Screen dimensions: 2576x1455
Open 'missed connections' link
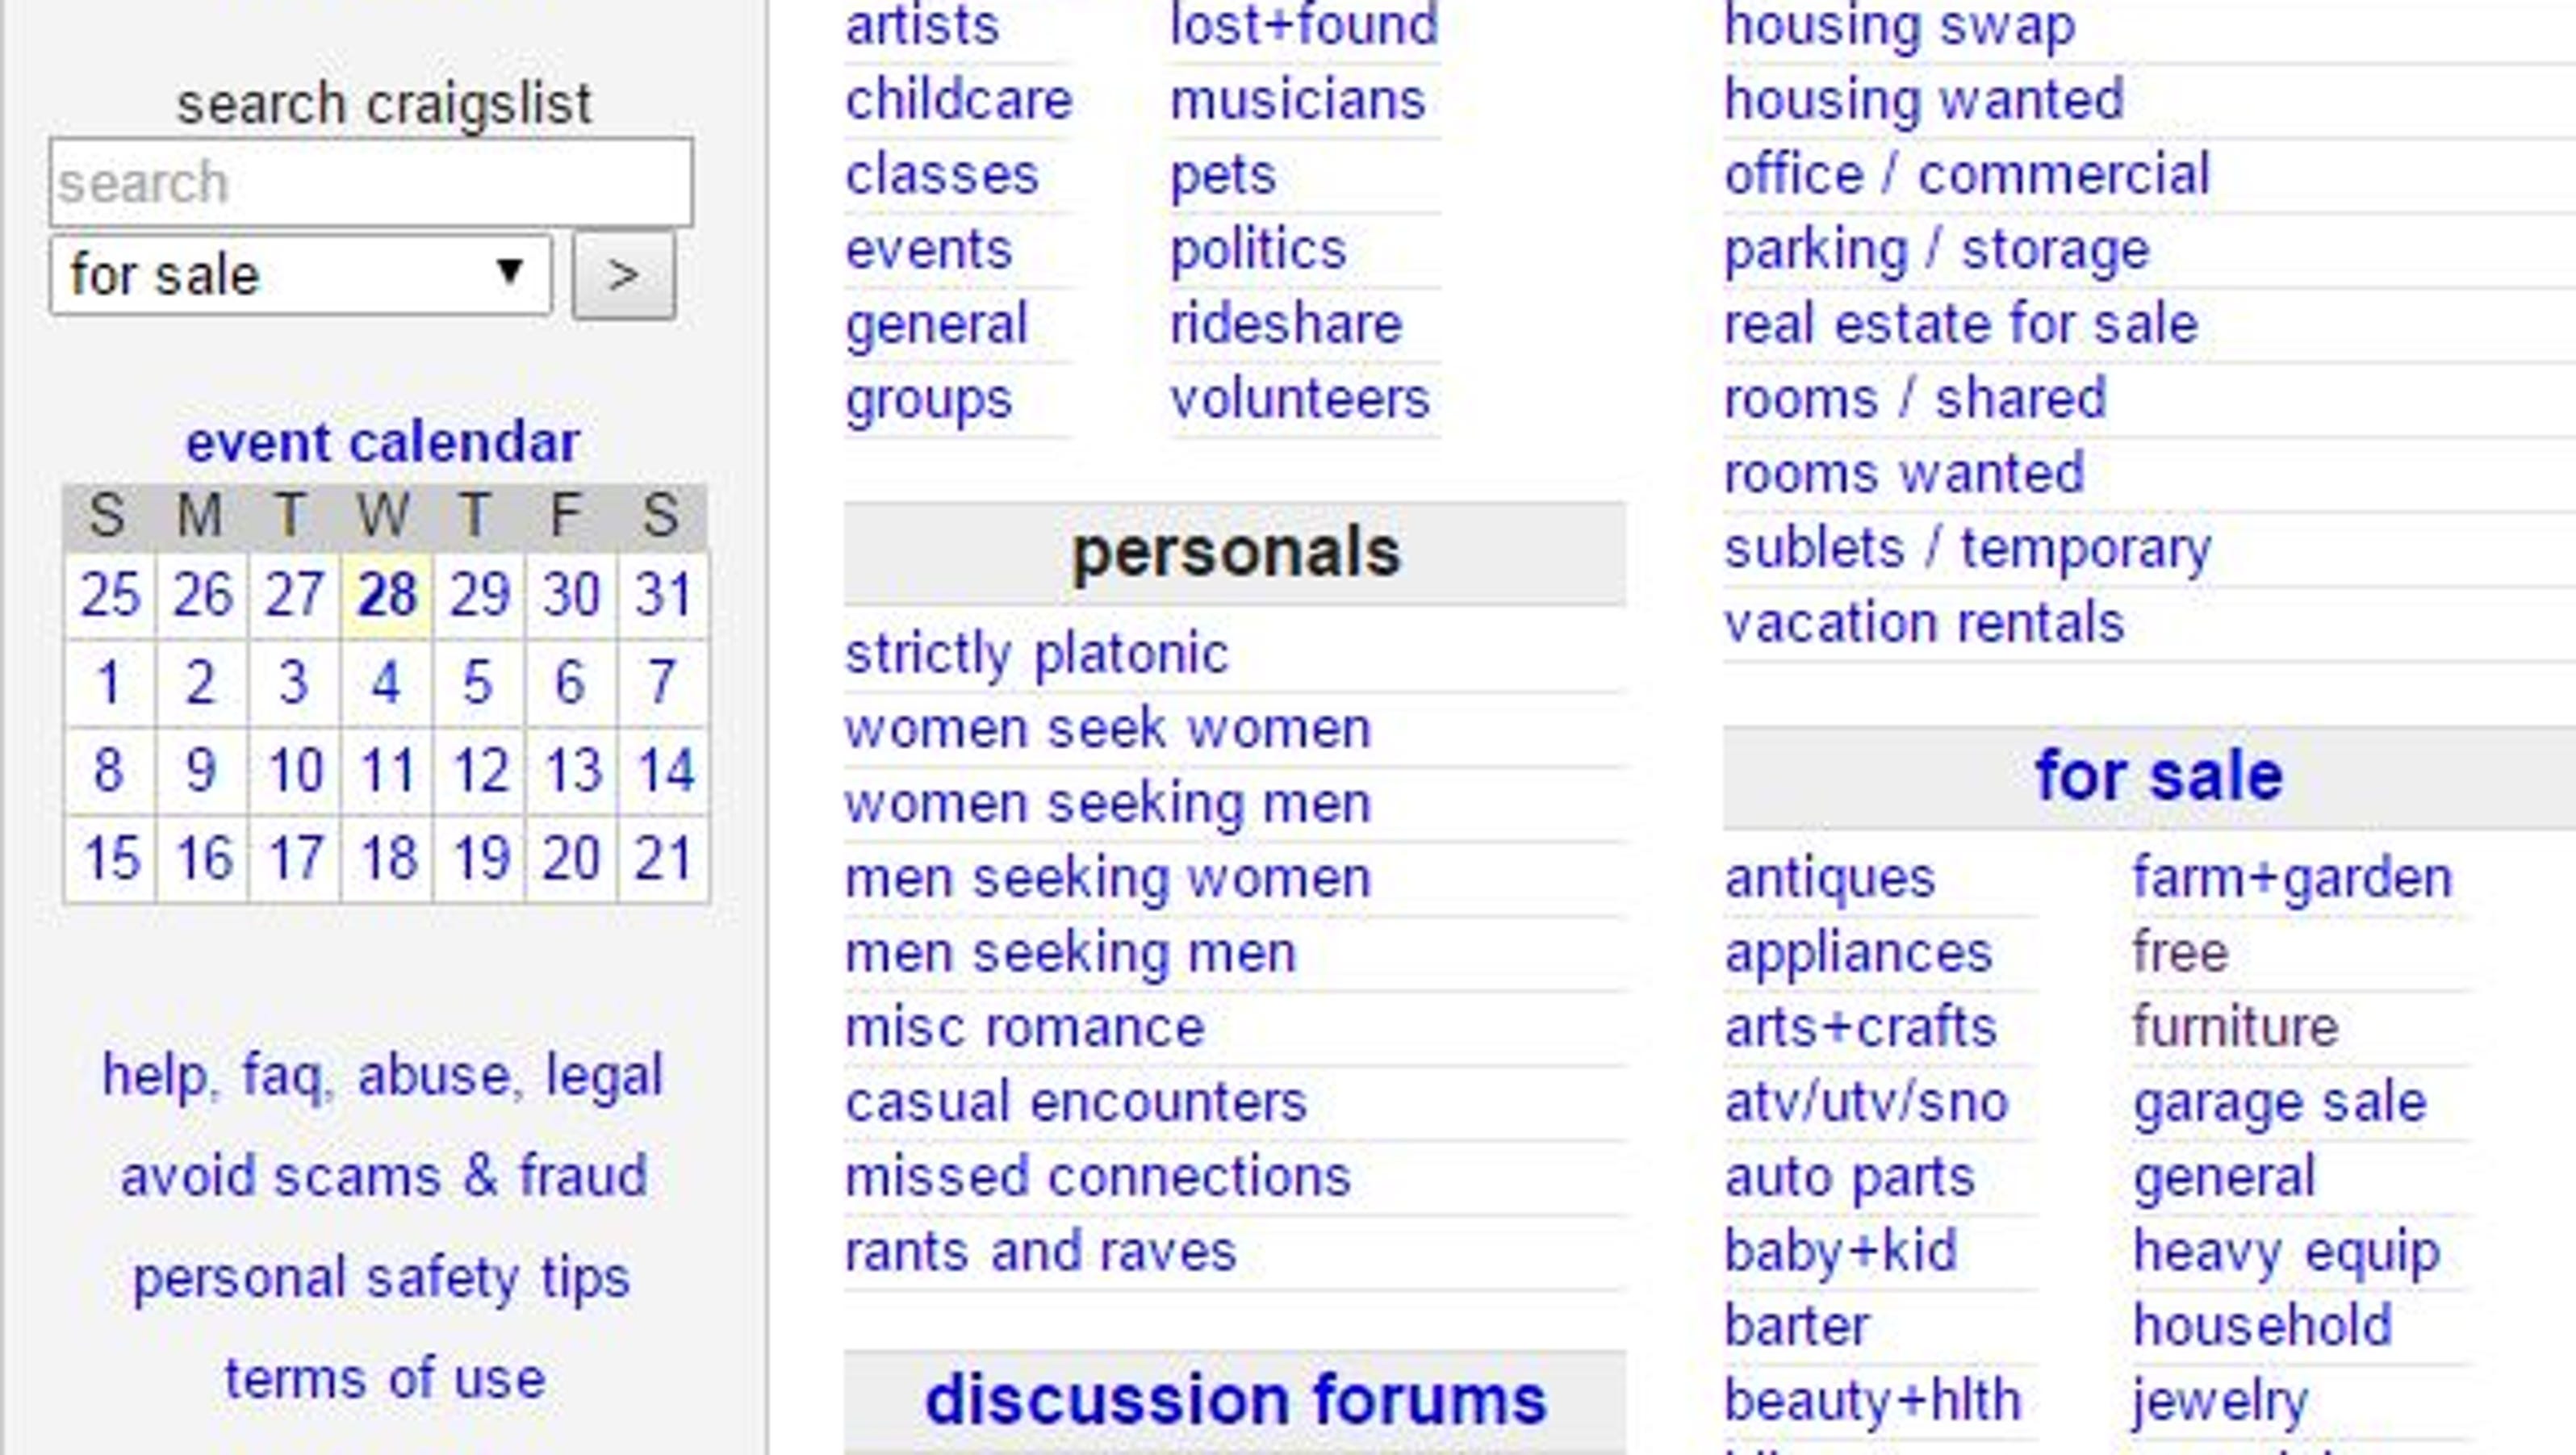[x=1098, y=1177]
